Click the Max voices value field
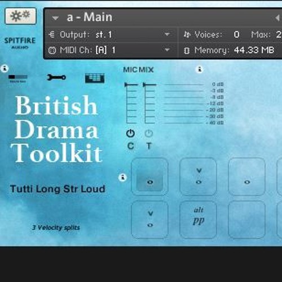This screenshot has height=282, width=282. (x=279, y=34)
